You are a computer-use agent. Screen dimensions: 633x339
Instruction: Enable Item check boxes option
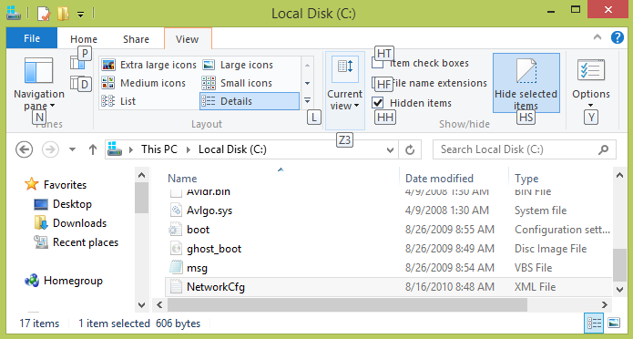(377, 63)
